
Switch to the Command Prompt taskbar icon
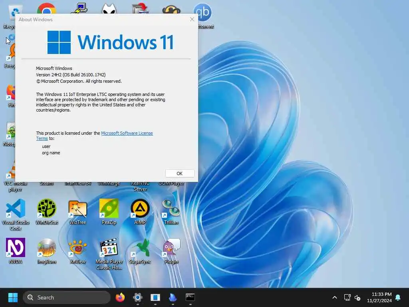[190, 297]
